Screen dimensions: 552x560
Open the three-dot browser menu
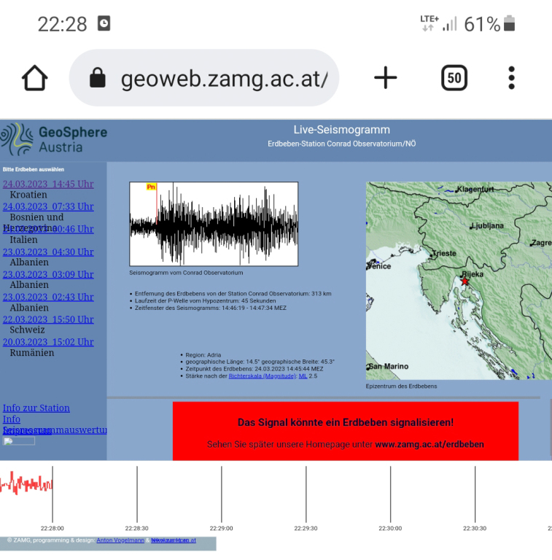511,78
